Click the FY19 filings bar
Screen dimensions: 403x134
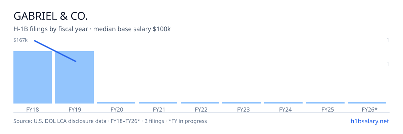click(74, 77)
